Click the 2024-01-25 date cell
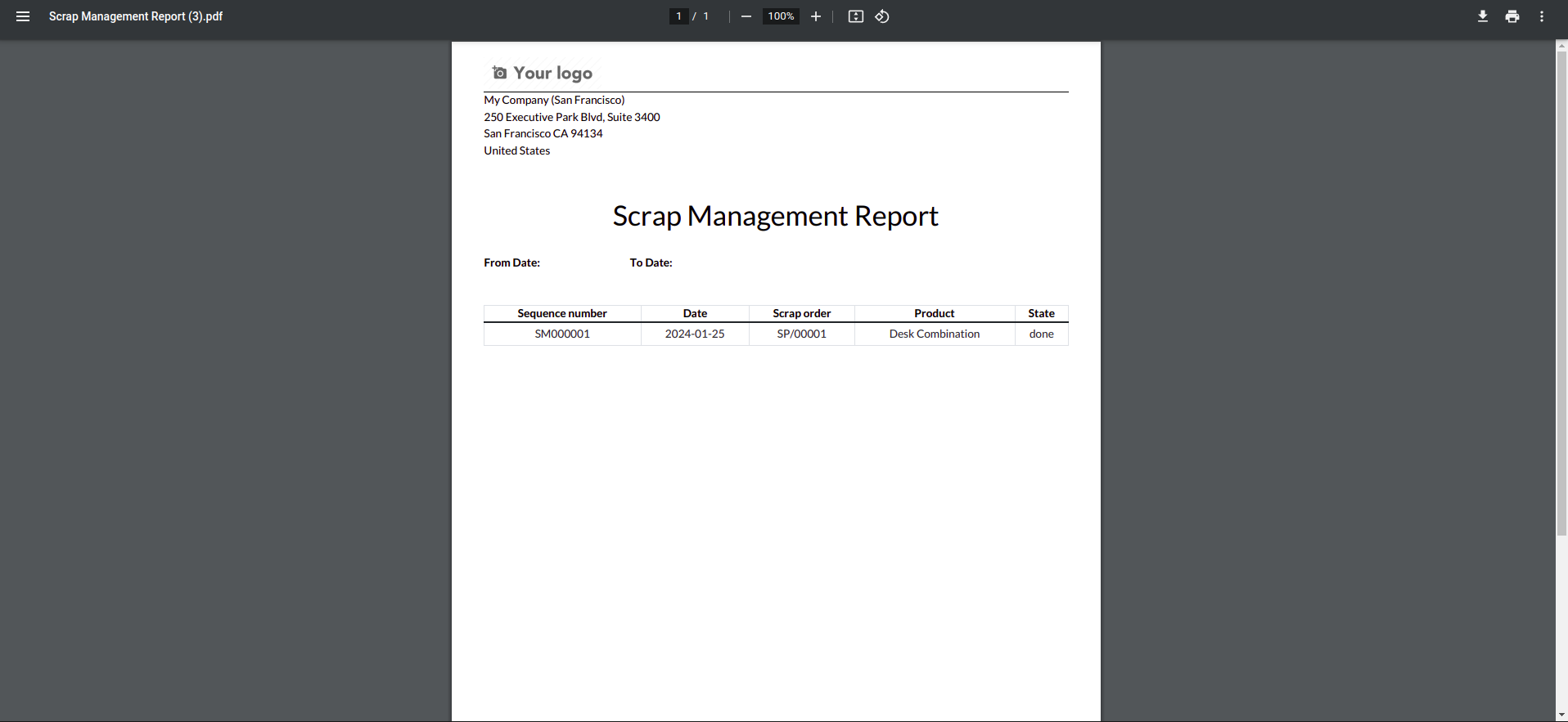This screenshot has height=722, width=1568. (x=694, y=334)
